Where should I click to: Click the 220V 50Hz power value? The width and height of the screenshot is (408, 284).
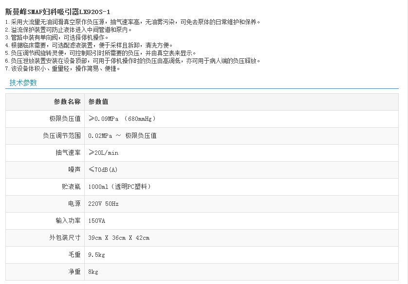click(103, 203)
